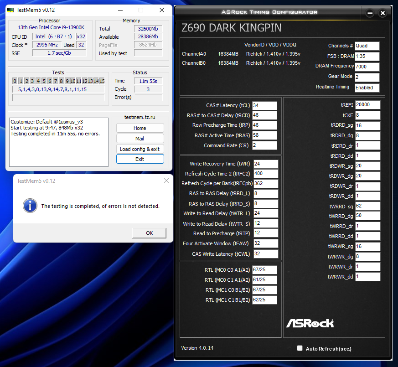Click test number 7 box

coord(55,81)
